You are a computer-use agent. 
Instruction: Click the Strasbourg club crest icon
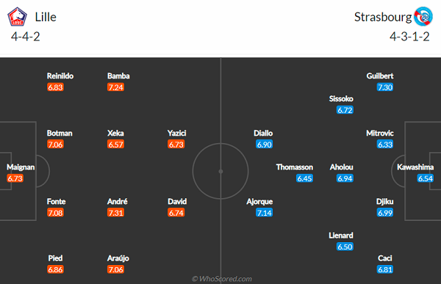coord(423,17)
